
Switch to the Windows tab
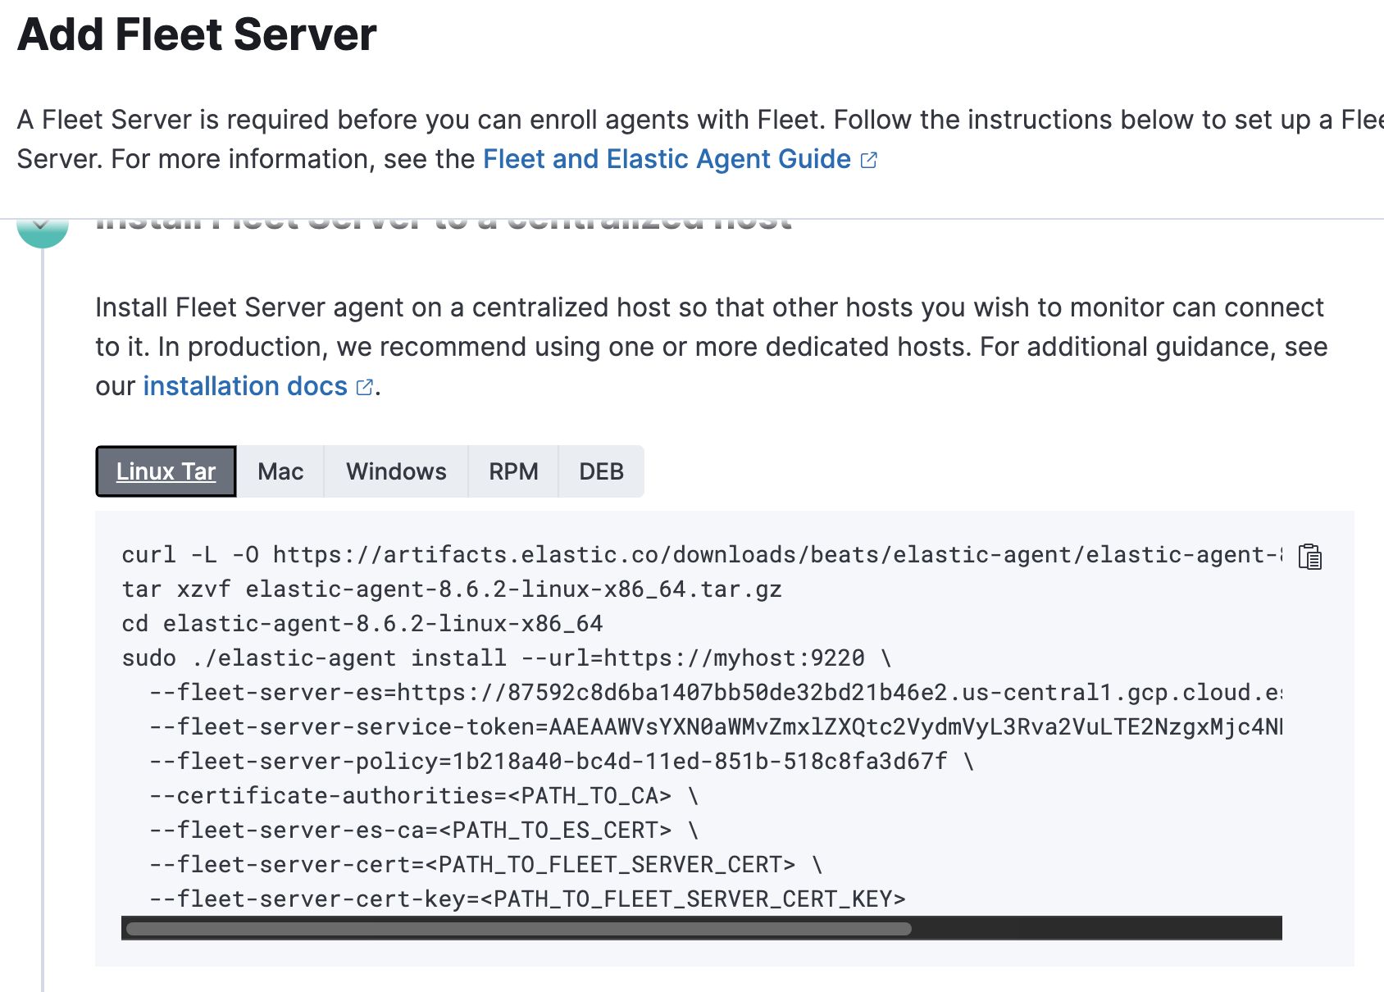tap(396, 471)
